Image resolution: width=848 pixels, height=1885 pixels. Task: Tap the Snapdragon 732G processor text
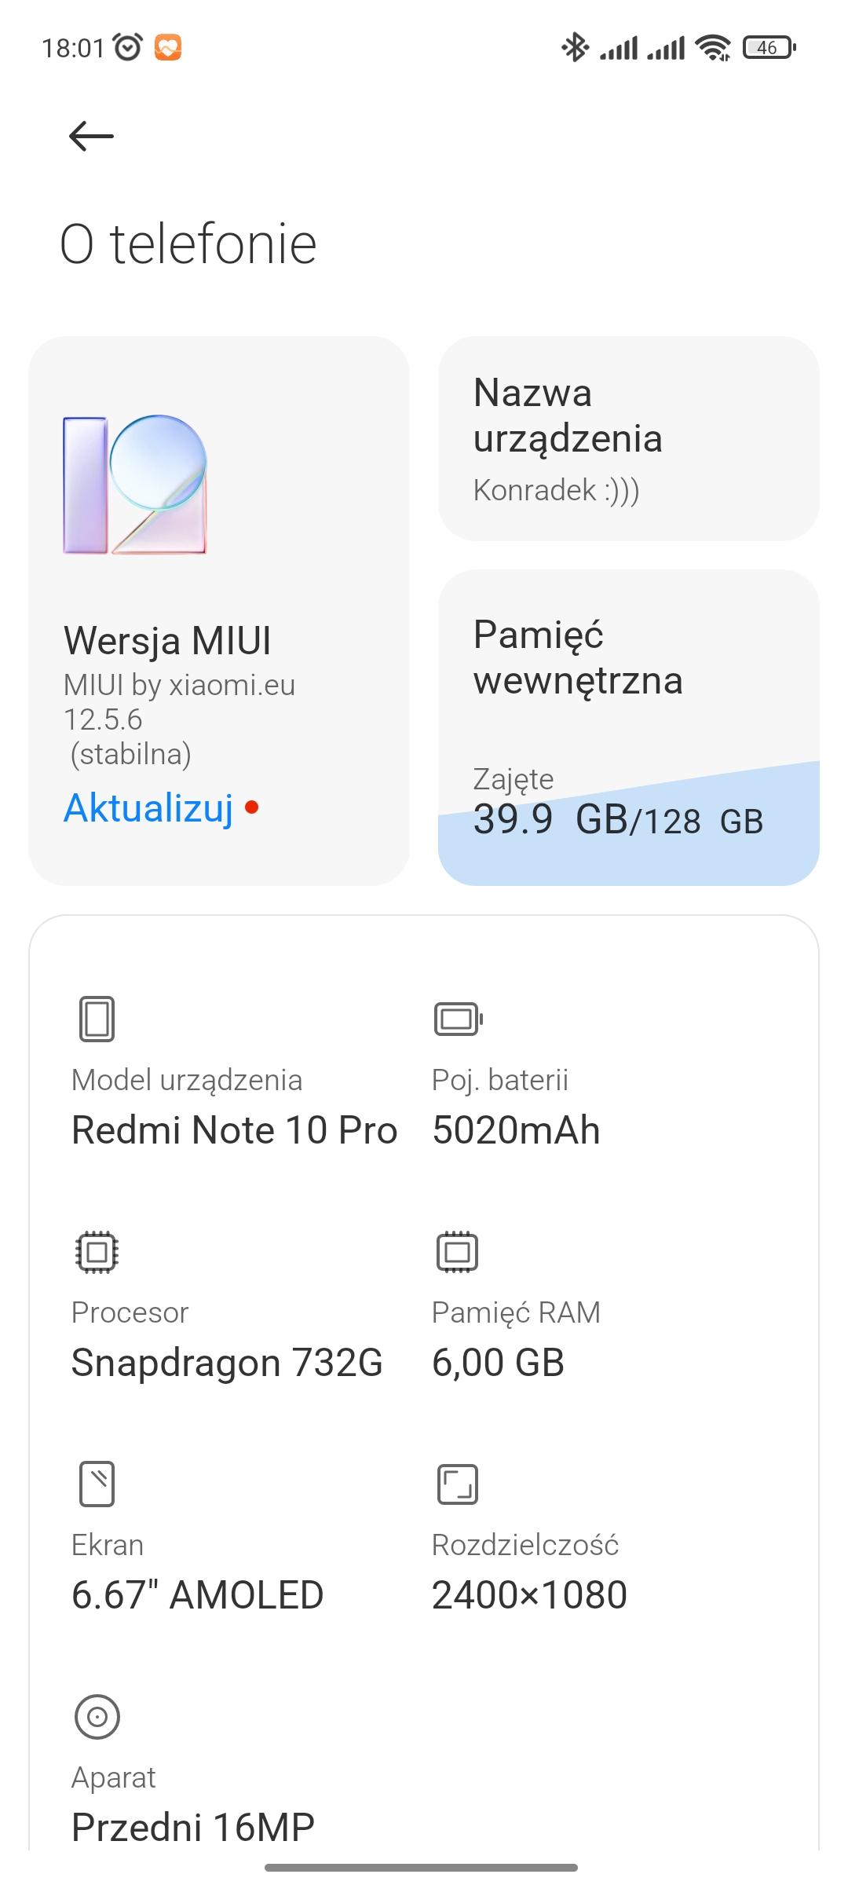227,1363
